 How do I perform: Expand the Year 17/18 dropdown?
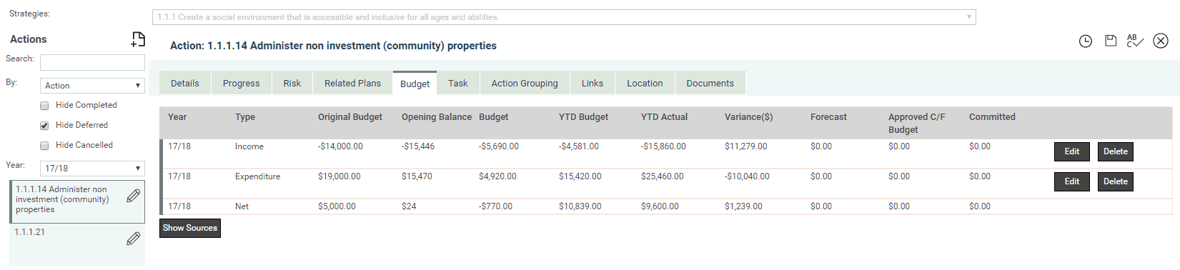pyautogui.click(x=92, y=169)
